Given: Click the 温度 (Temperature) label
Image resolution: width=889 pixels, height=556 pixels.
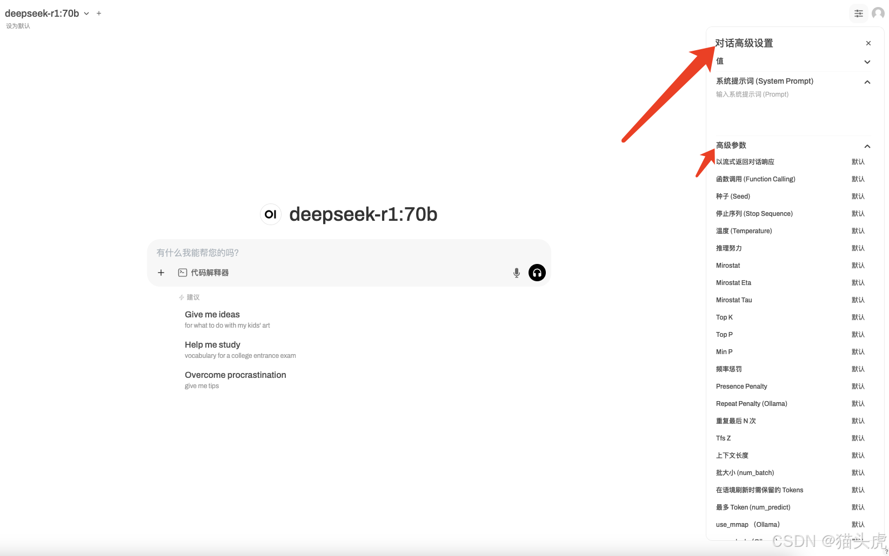Looking at the screenshot, I should coord(744,231).
